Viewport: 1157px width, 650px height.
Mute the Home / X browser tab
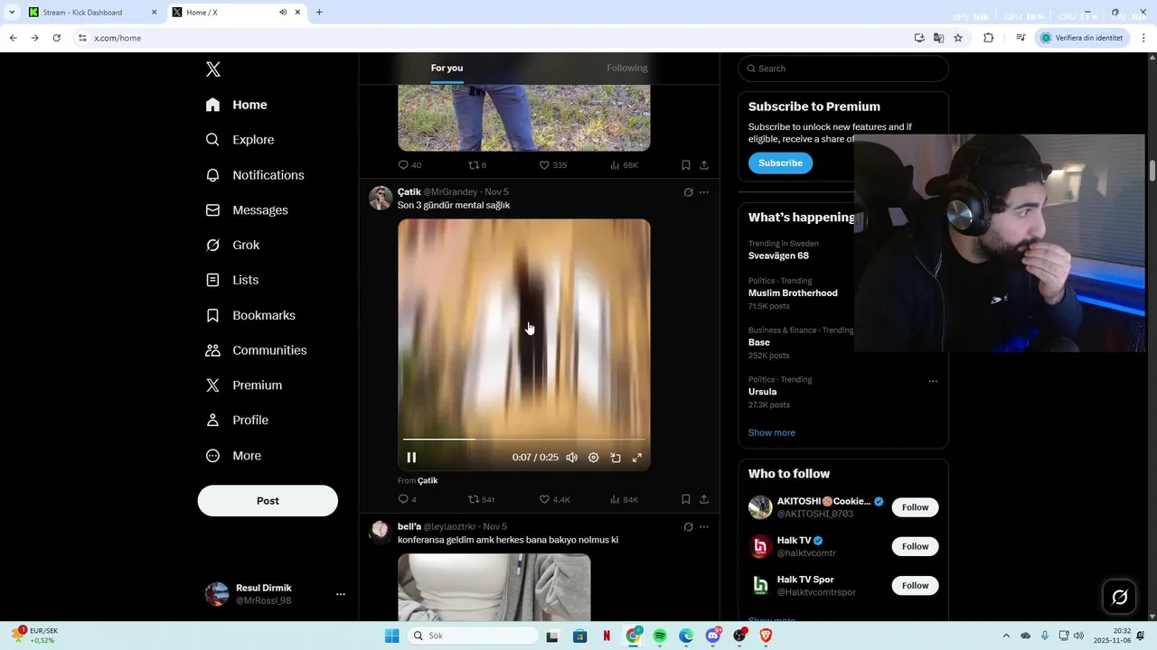[x=283, y=13]
